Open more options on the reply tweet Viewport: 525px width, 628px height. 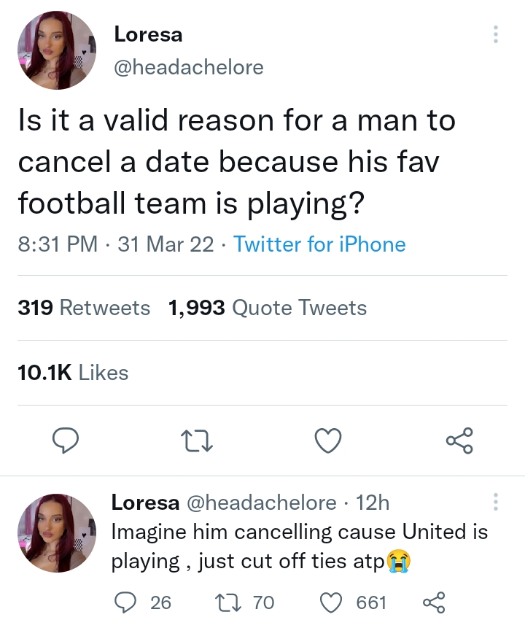(x=496, y=502)
